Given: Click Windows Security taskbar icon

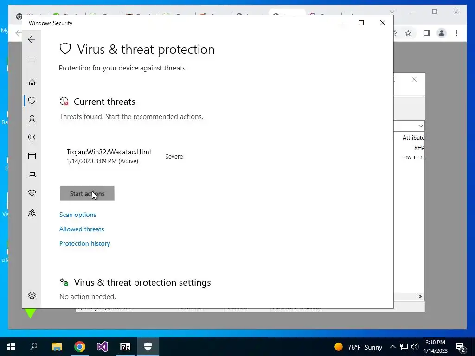Looking at the screenshot, I should (x=148, y=347).
